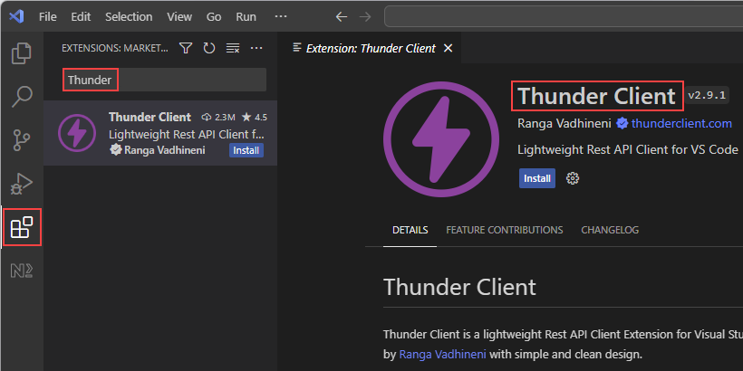
Task: Open the manage gear next to Install
Action: pos(573,178)
